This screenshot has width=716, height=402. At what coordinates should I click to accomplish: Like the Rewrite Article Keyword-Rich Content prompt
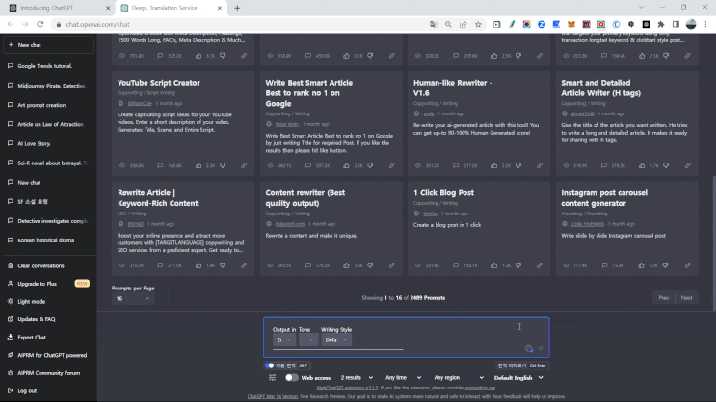coord(199,265)
